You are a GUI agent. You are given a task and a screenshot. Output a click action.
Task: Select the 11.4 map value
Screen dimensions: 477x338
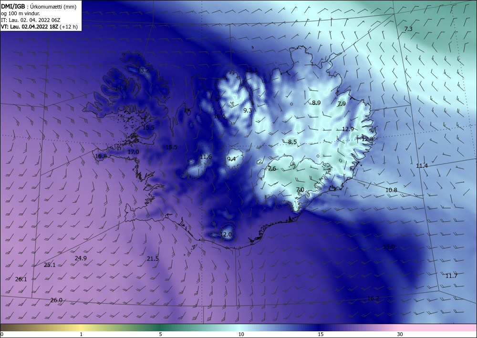click(x=422, y=165)
